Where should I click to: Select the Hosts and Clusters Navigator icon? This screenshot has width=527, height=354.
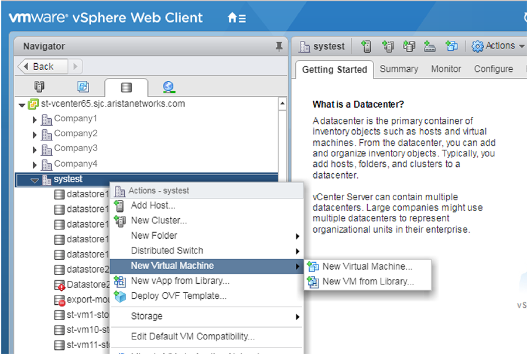tap(39, 87)
